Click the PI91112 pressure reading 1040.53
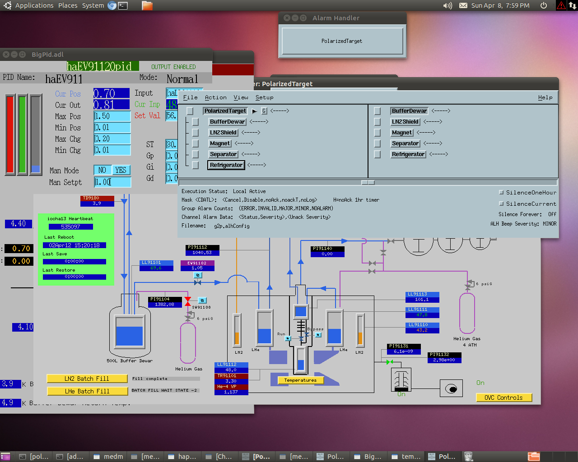 point(202,253)
